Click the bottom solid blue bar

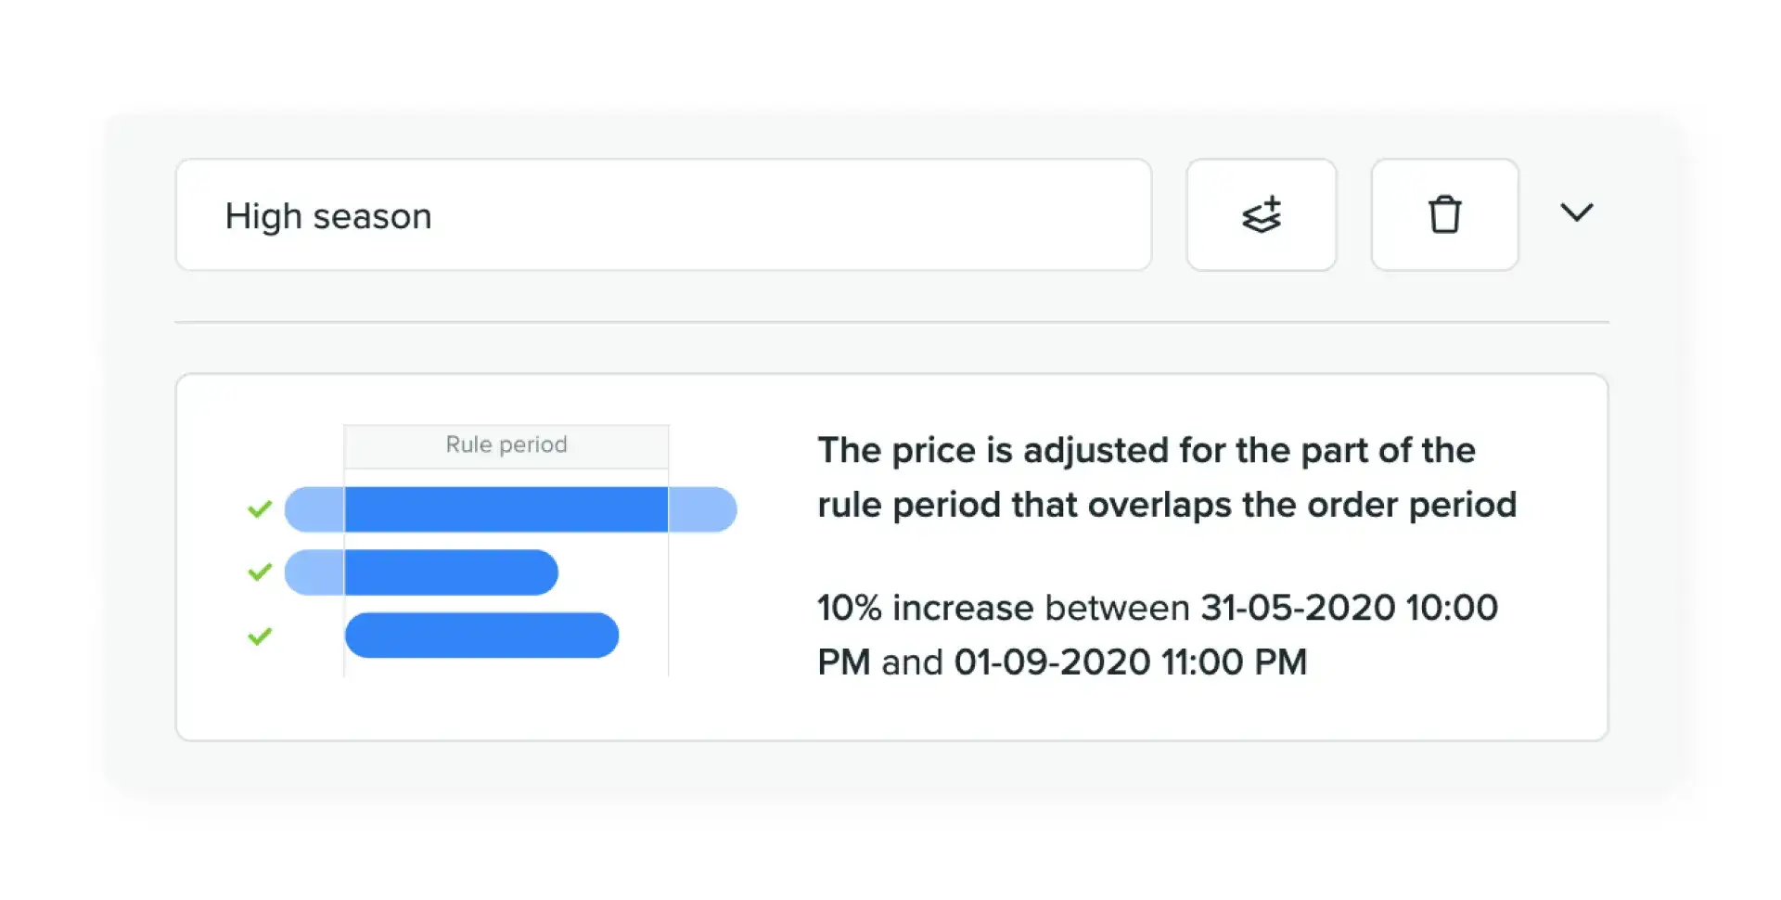tap(481, 636)
